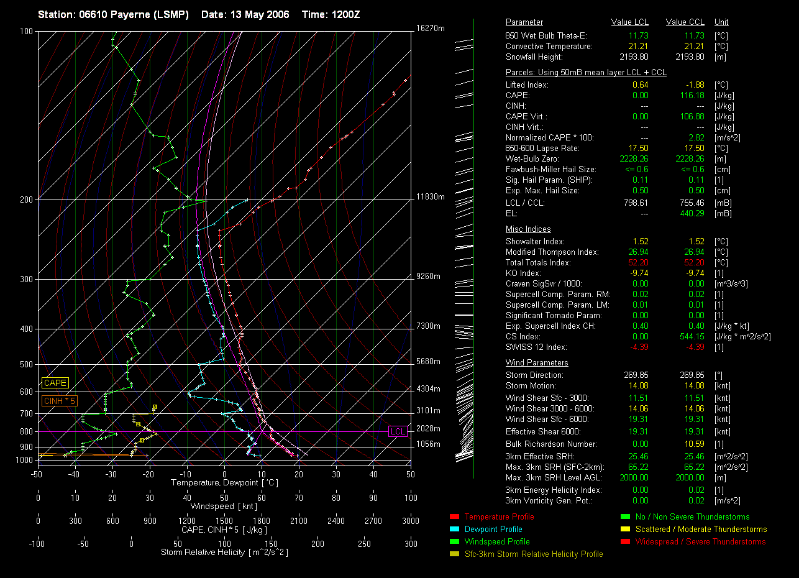Click the Parameter column header

[x=524, y=22]
